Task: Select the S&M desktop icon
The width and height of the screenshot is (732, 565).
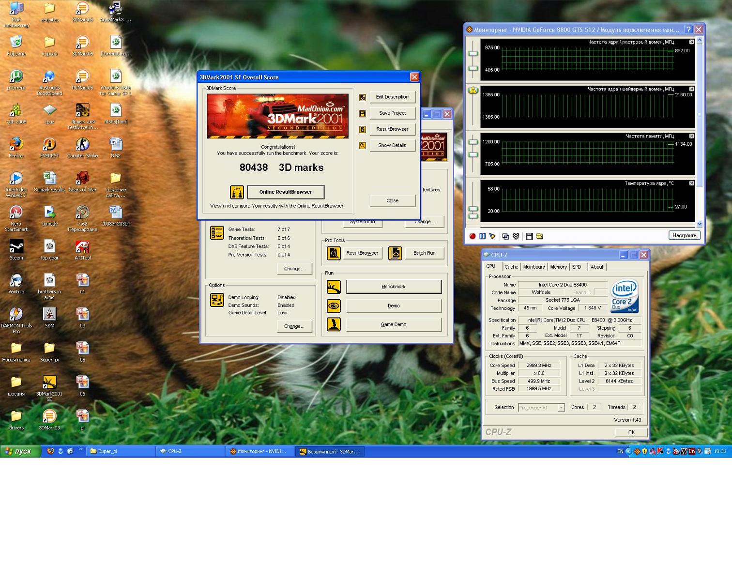Action: [x=49, y=318]
